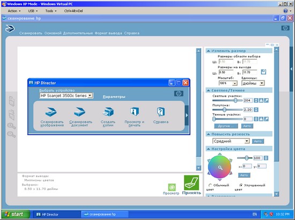Open Просмотр и печать in HP Director
295x220 pixels.
point(134,112)
